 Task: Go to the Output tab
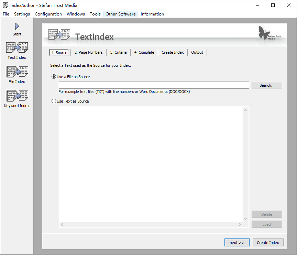[197, 52]
